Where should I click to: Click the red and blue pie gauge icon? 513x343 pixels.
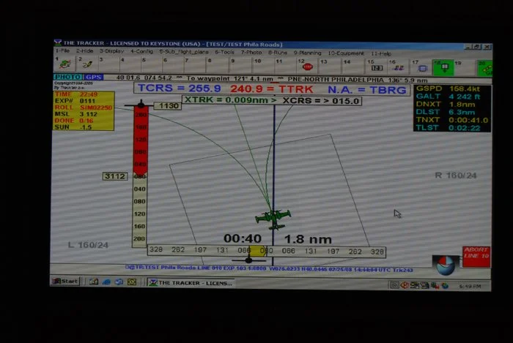tap(445, 265)
